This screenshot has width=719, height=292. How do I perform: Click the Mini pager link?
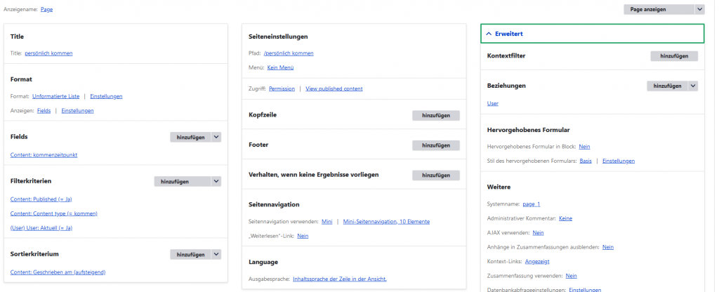326,221
